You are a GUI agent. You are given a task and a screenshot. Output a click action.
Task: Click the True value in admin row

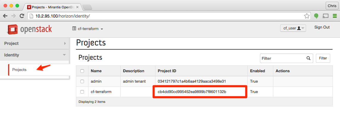coord(254,81)
